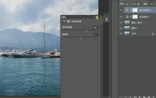Click the vibrance adjustment icon in 属性 panel

[x=64, y=21]
